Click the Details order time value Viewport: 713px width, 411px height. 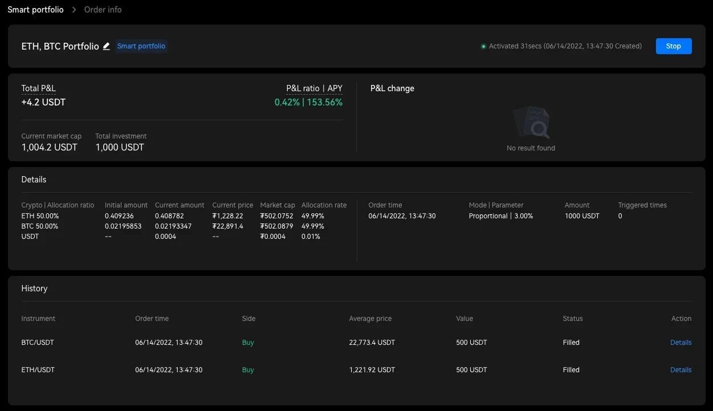402,216
